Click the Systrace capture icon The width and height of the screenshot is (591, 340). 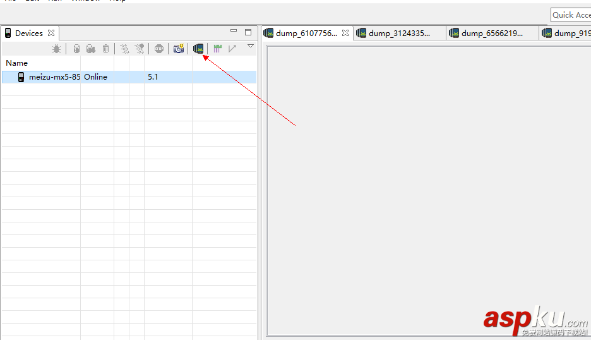[x=217, y=49]
